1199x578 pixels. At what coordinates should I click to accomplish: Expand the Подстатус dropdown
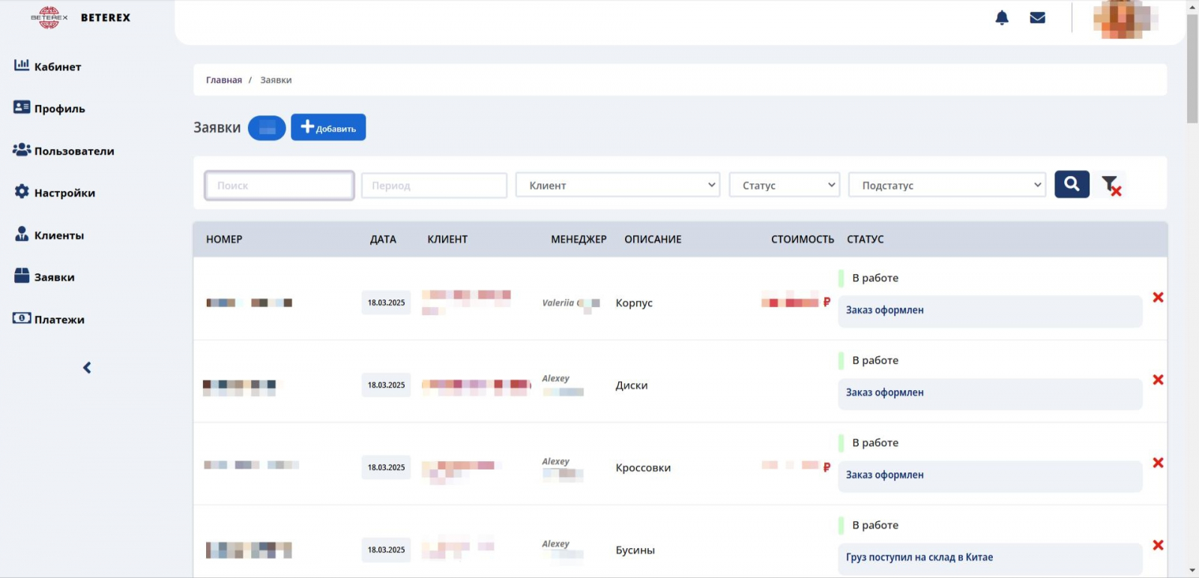click(x=946, y=185)
